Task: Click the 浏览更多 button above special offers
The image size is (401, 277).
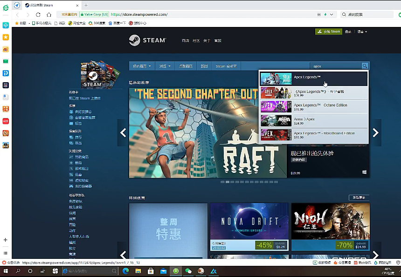Action: click(359, 198)
